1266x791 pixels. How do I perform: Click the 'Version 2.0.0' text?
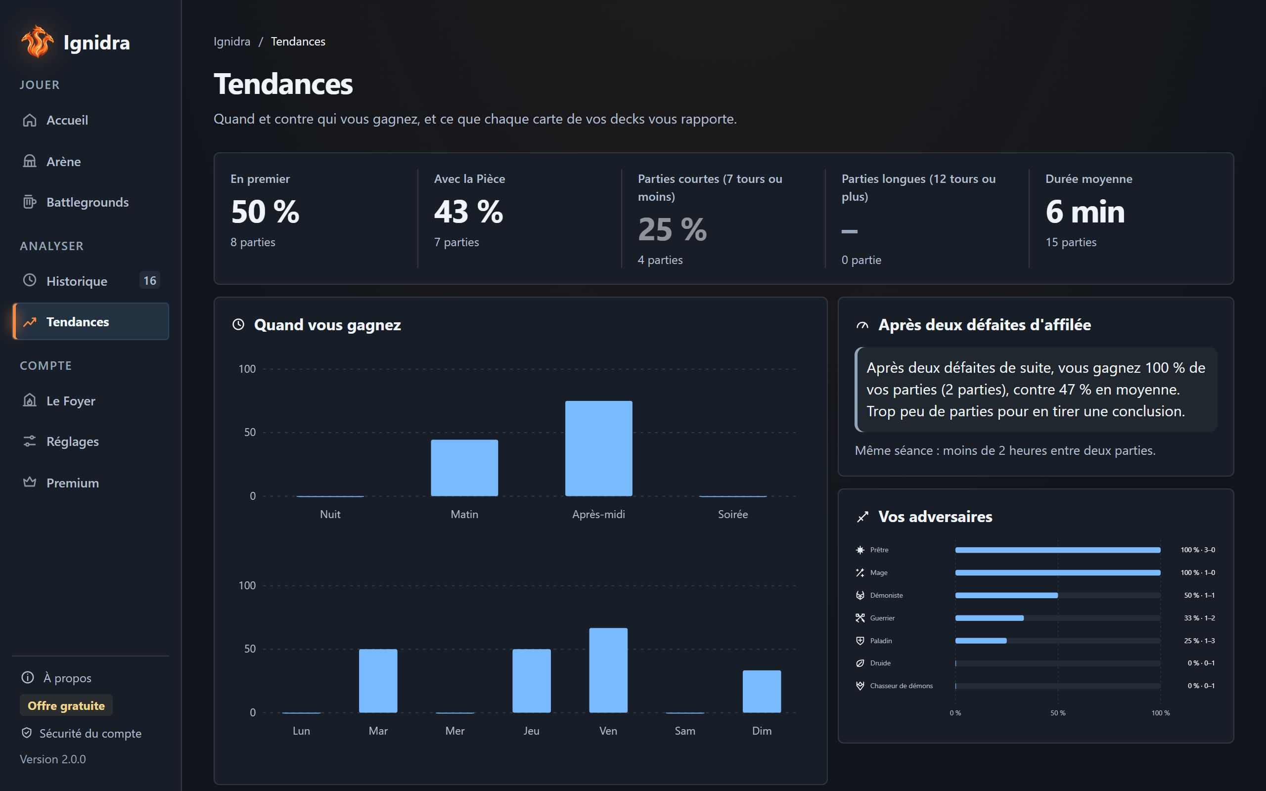click(53, 759)
